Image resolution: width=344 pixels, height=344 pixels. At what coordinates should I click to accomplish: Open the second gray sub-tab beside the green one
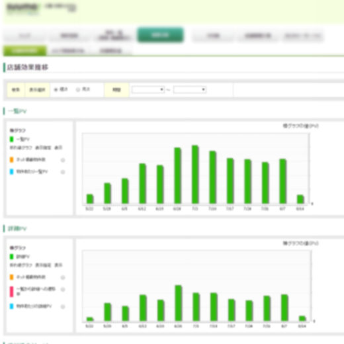[x=68, y=51]
